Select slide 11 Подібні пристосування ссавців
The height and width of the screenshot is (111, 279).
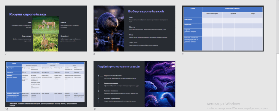click(134, 84)
